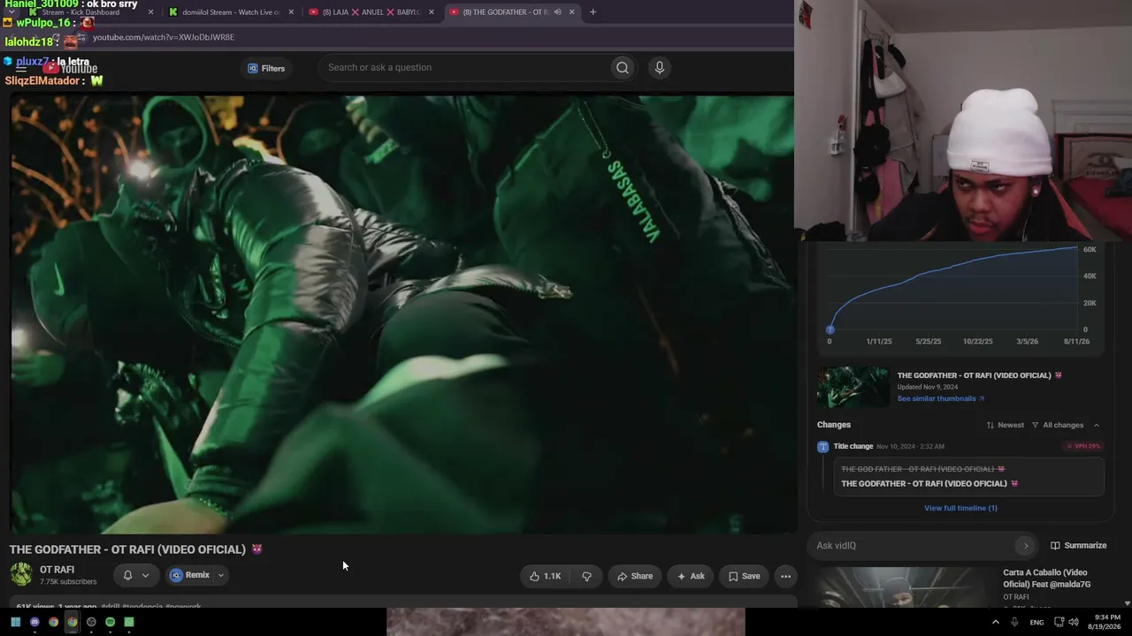Click the browser address bar URL
1132x636 pixels.
click(164, 37)
